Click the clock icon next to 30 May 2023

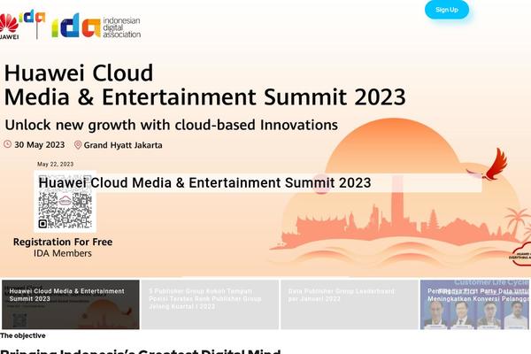(x=7, y=144)
